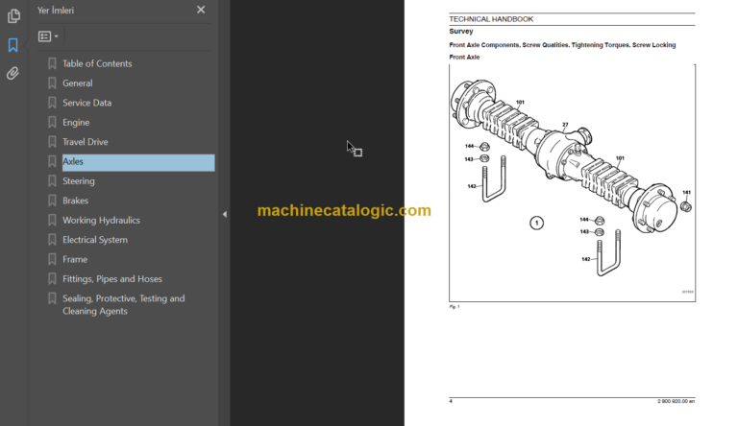The height and width of the screenshot is (426, 738).
Task: Click the highlighted Axles bookmark
Action: click(x=138, y=162)
